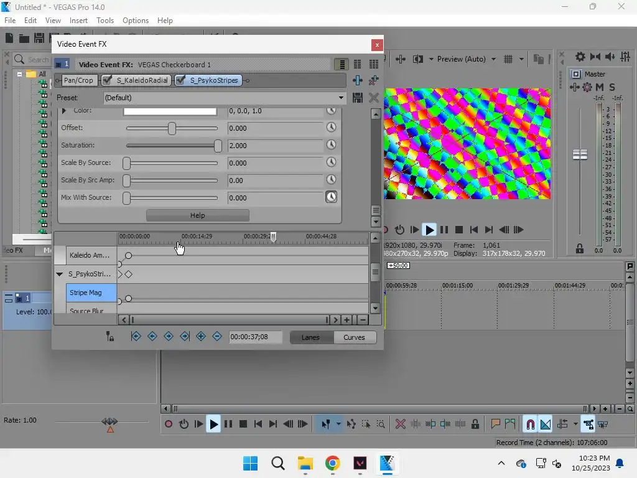Go to next keyframe
Viewport: 637px width, 478px height.
[169, 336]
